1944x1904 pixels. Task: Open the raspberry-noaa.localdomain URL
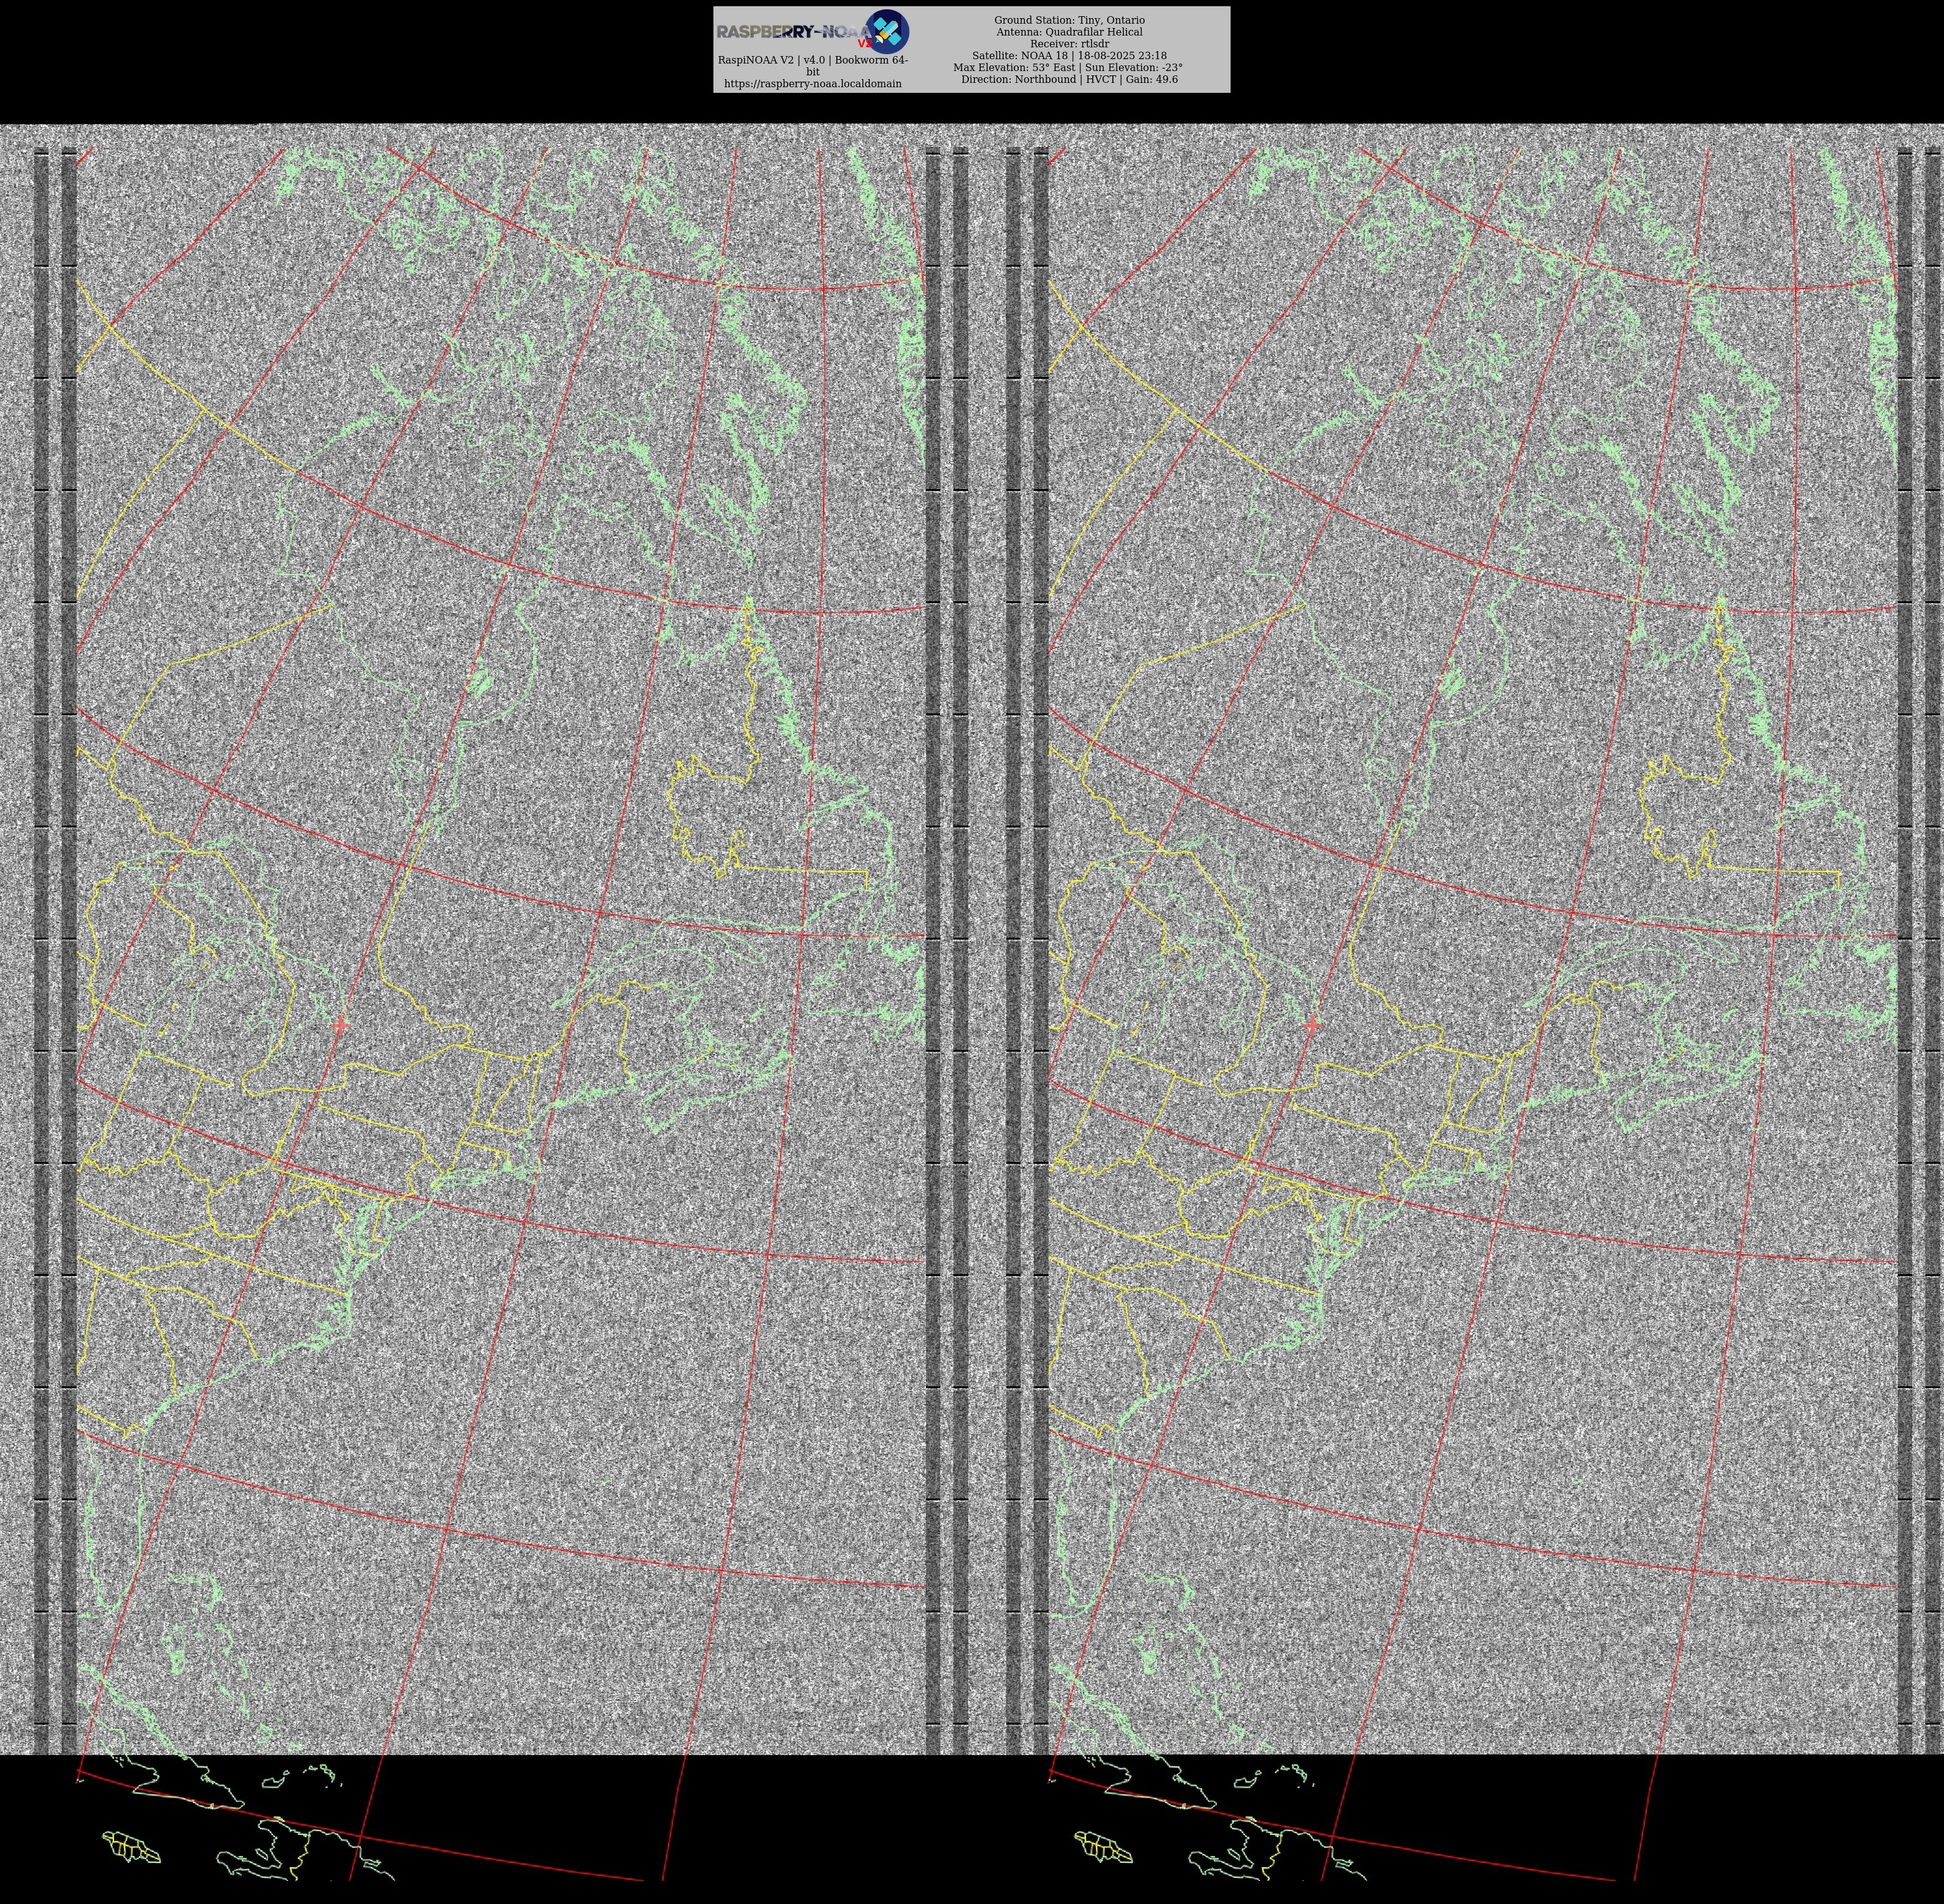[x=812, y=84]
